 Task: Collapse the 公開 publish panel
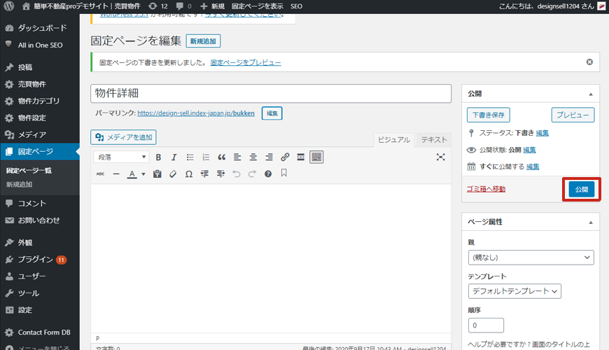[589, 94]
